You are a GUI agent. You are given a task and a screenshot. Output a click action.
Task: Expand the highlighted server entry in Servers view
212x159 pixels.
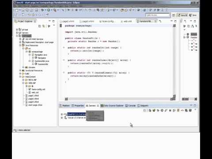(62, 114)
